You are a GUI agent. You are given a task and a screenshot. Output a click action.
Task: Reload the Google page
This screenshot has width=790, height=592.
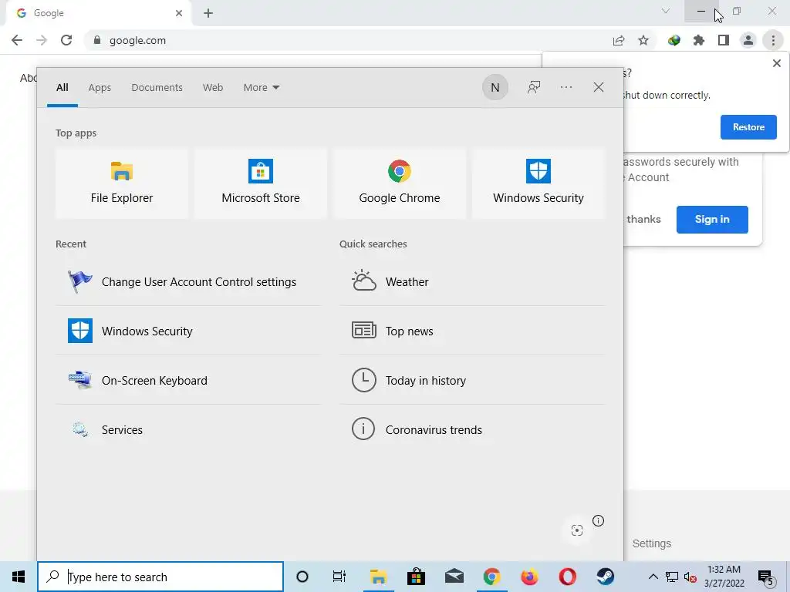tap(66, 40)
